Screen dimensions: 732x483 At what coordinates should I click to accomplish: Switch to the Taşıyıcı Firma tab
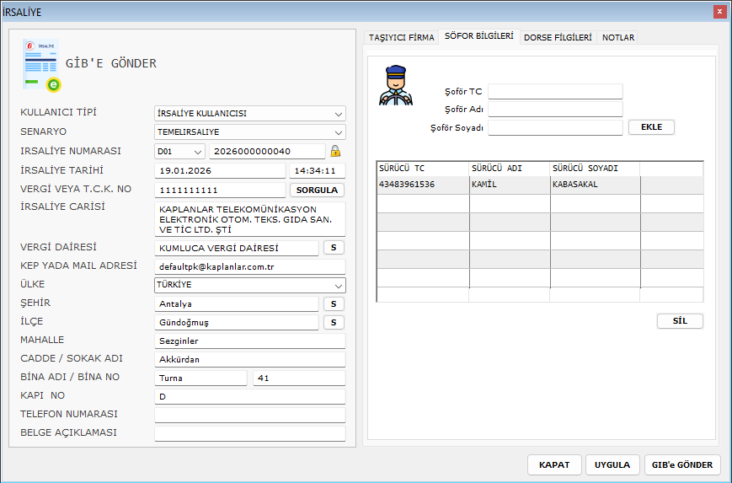(402, 38)
